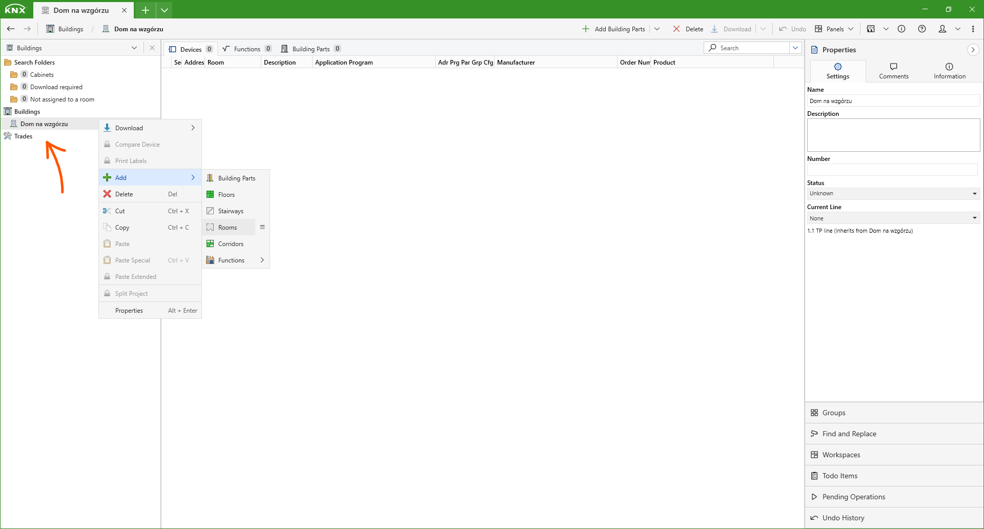Select Cabinets search folder
The image size is (984, 529).
(42, 75)
